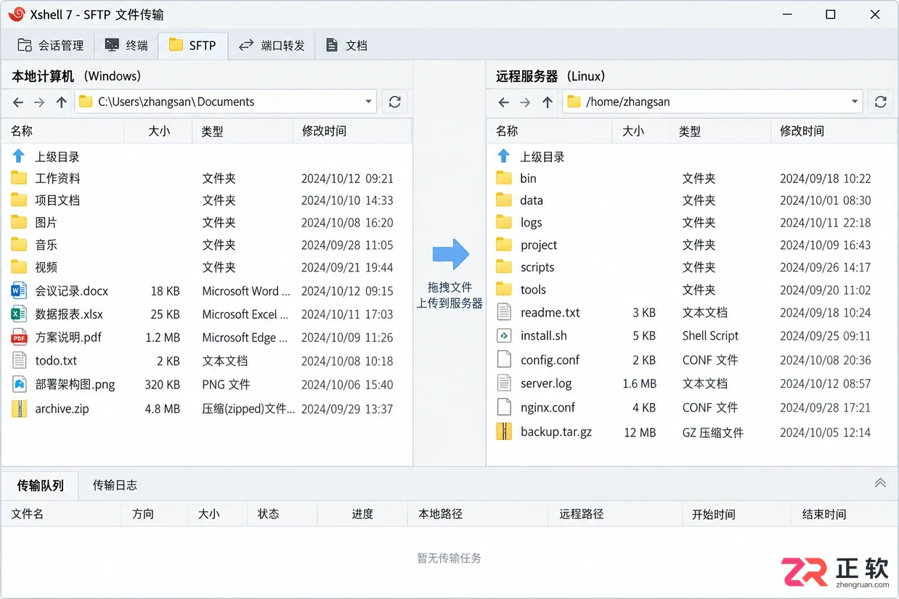Viewport: 899px width, 599px height.
Task: Open the 会话管理 tab
Action: tap(50, 45)
